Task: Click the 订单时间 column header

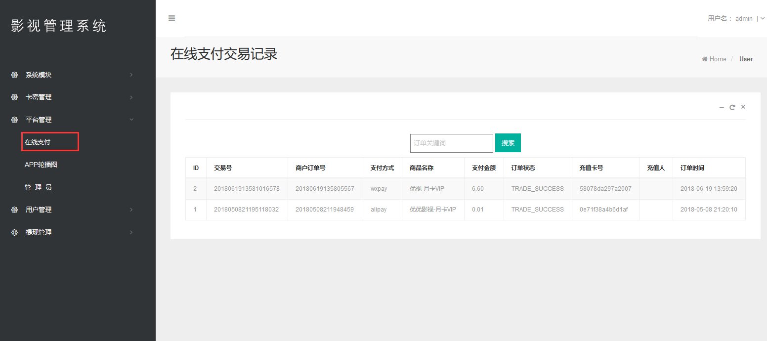Action: click(x=692, y=168)
